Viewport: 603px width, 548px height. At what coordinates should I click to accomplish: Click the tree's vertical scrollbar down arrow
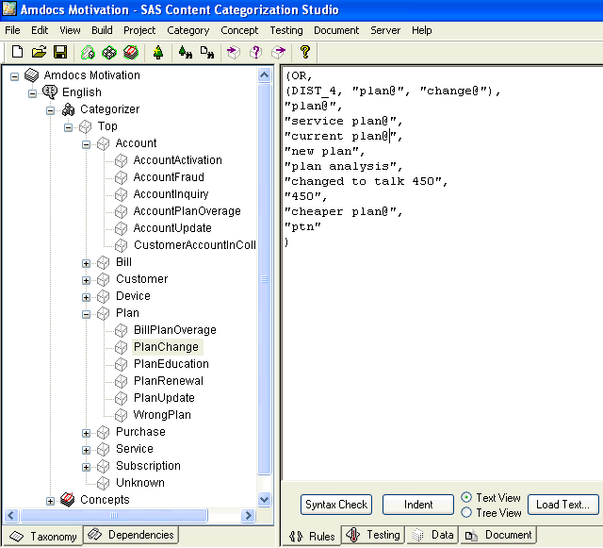tap(264, 500)
